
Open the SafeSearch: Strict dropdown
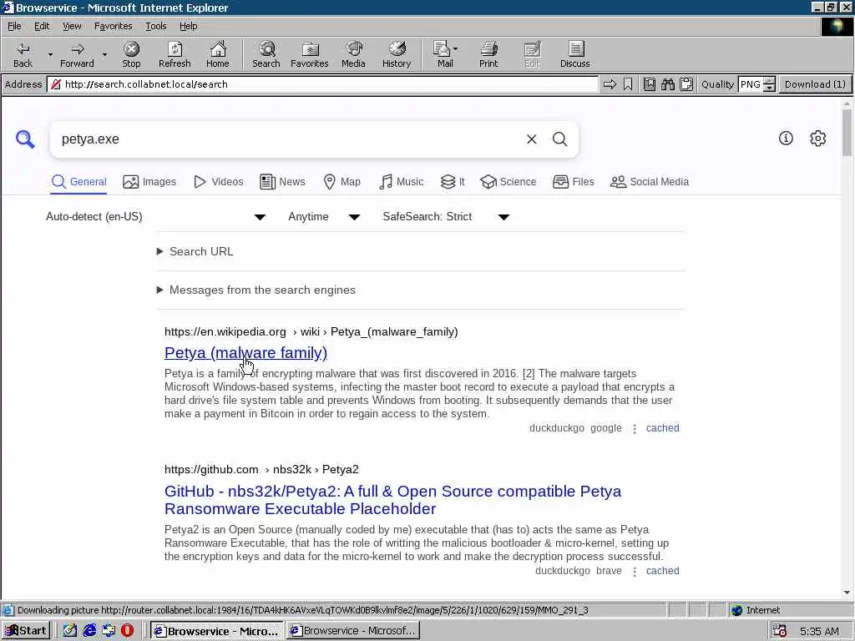pyautogui.click(x=446, y=217)
